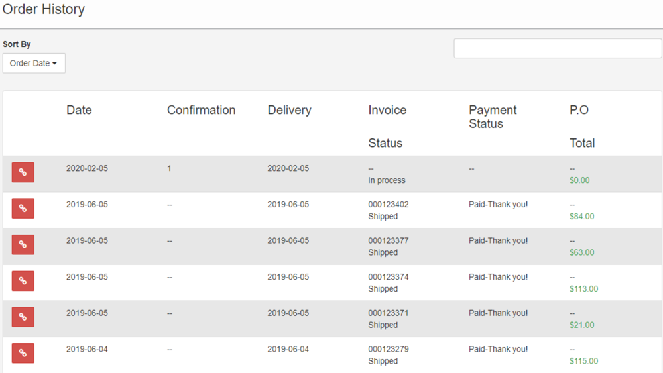663x373 pixels.
Task: Click the Date column header
Action: point(79,111)
